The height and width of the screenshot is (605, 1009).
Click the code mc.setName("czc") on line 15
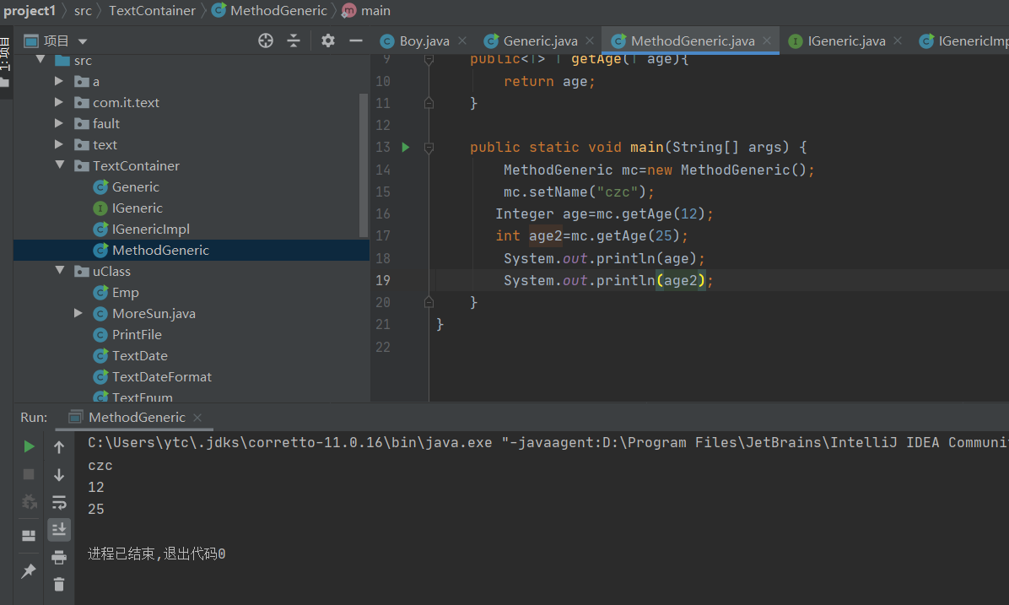579,192
